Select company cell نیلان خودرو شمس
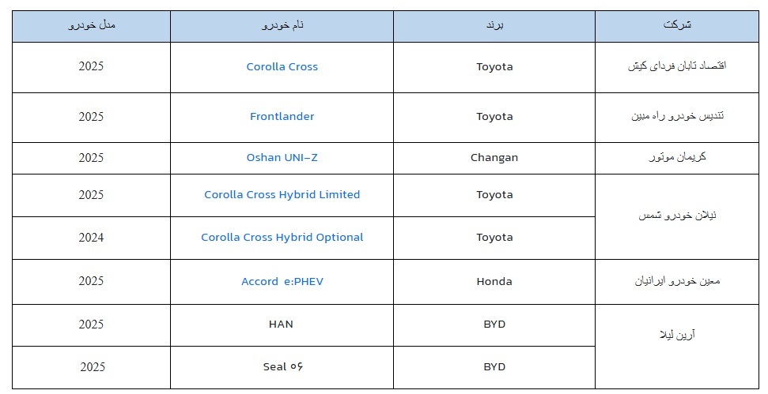This screenshot has width=768, height=394. point(676,216)
